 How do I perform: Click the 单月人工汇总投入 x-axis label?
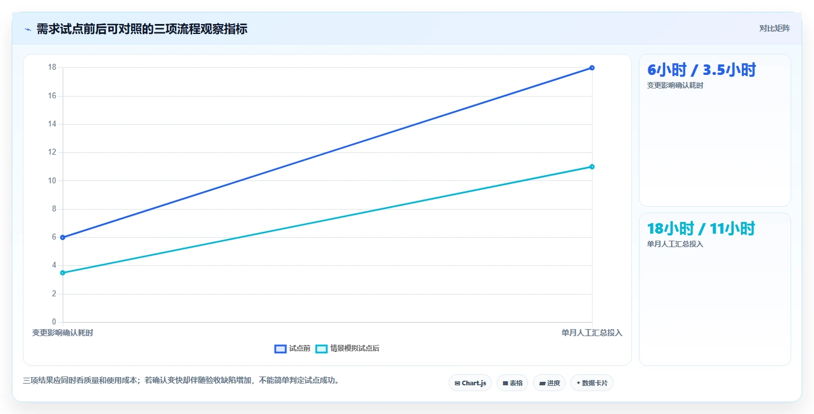(592, 333)
